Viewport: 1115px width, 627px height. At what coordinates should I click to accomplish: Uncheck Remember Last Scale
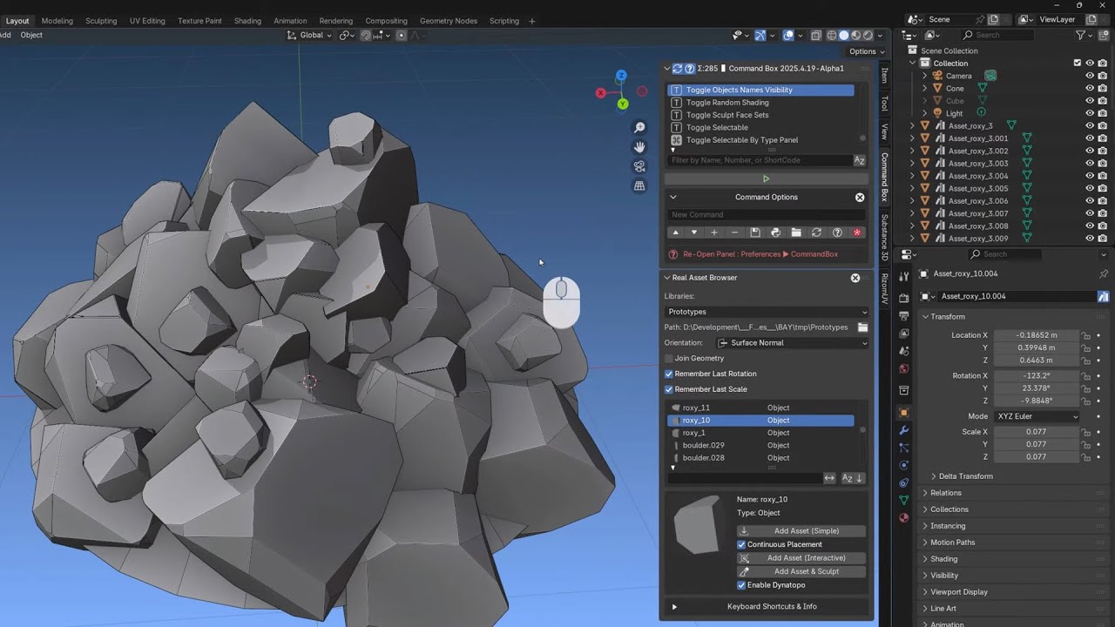tap(669, 389)
